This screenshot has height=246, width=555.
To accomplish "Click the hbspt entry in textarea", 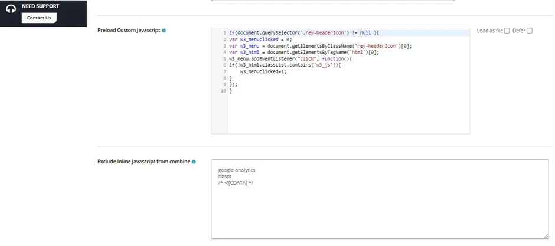I will click(224, 176).
